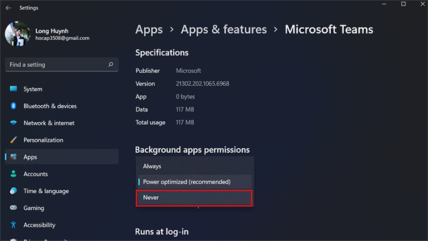428x241 pixels.
Task: Select the Network & internet wifi icon
Action: point(13,123)
